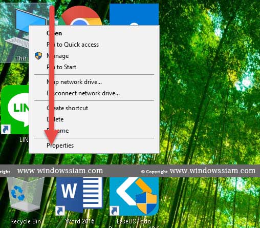
Task: Click the blue tile icon beside Chrome
Action: tap(134, 15)
